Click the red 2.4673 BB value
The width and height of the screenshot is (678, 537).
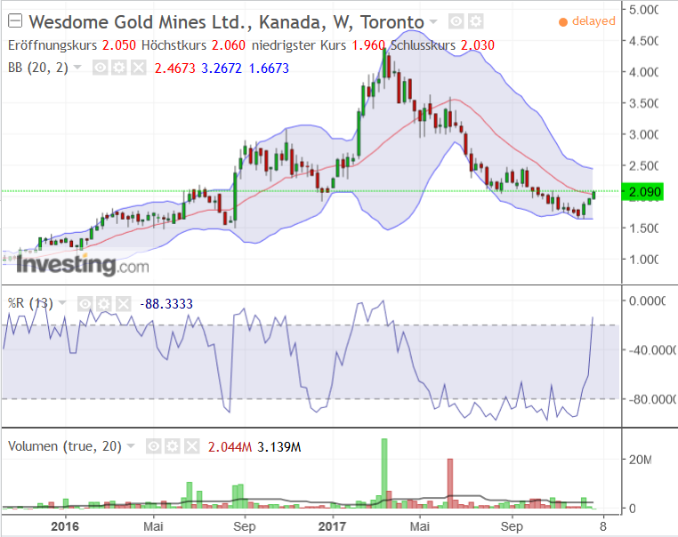pos(175,68)
